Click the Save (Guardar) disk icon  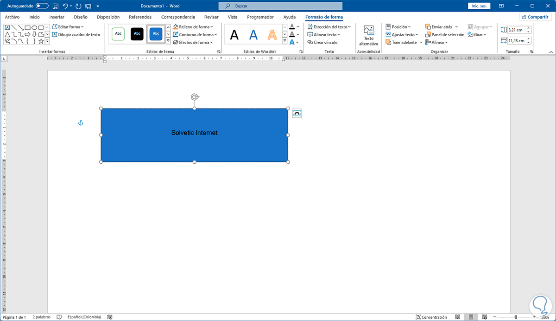(x=56, y=6)
